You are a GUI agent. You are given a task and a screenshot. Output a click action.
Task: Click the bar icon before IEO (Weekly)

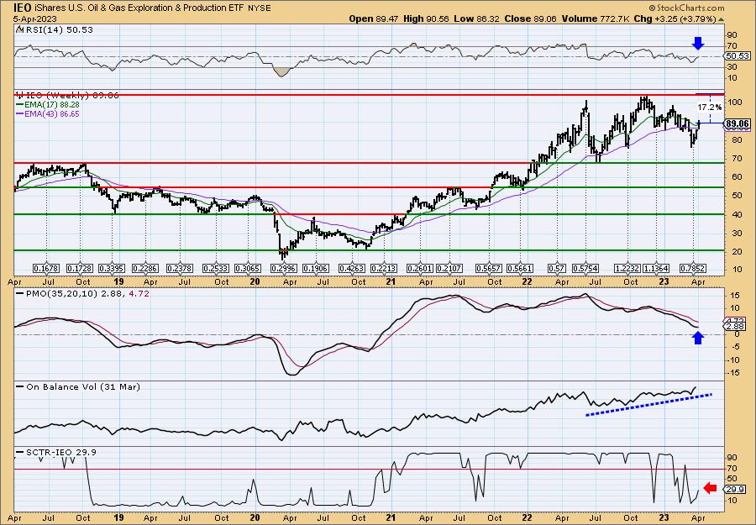click(x=18, y=95)
